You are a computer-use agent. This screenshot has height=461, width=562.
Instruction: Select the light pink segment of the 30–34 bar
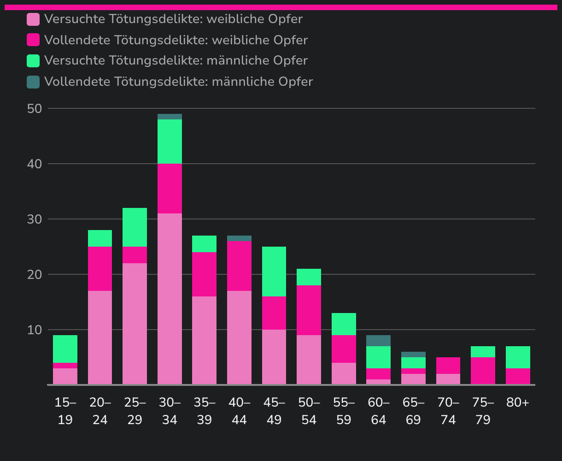point(170,299)
